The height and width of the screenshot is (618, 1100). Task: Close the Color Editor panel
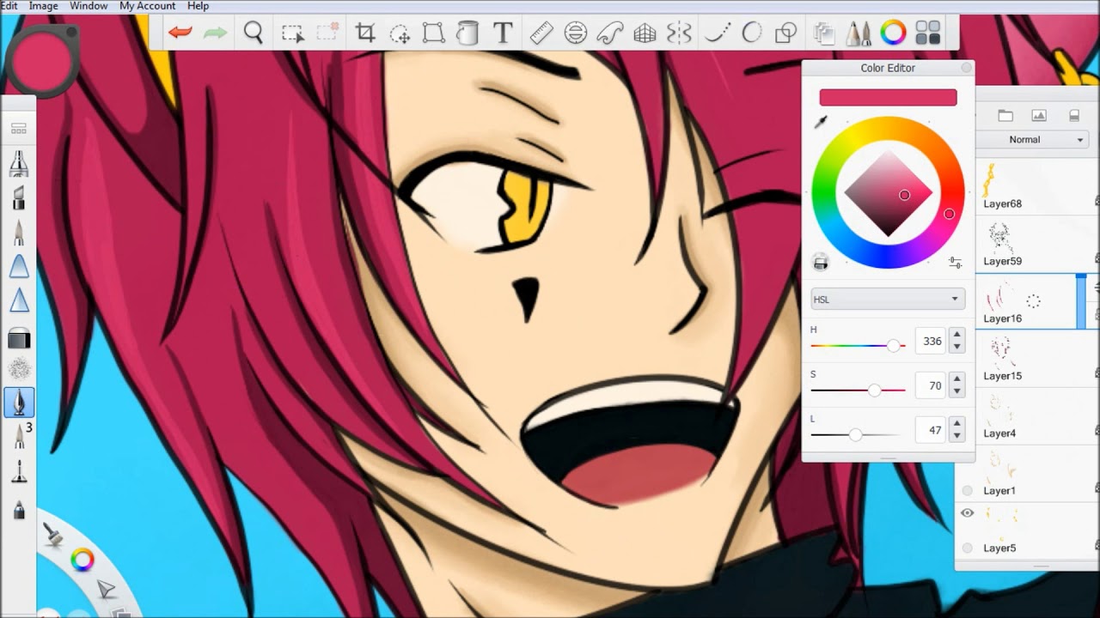(966, 68)
